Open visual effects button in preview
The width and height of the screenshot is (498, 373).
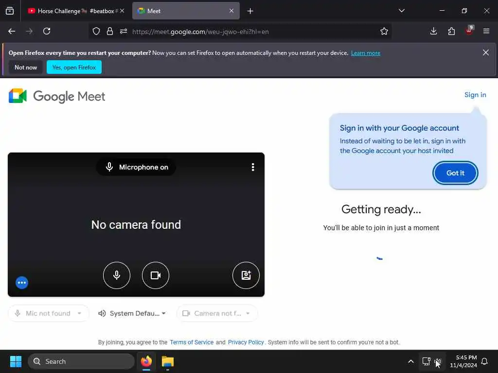click(x=246, y=275)
